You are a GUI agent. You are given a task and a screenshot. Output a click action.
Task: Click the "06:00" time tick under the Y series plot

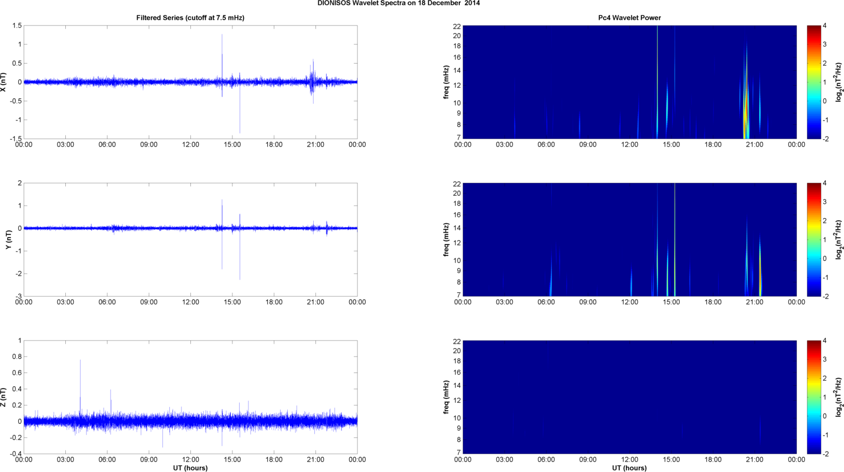click(x=107, y=302)
